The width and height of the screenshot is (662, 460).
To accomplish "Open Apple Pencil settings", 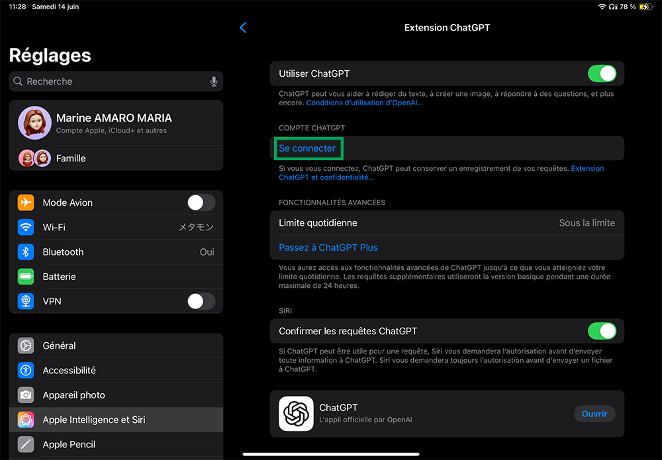I will click(69, 444).
